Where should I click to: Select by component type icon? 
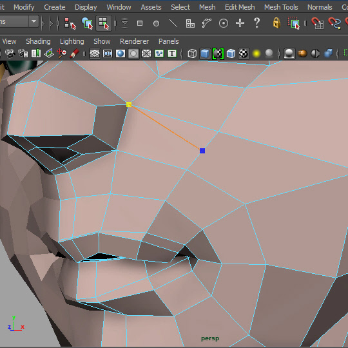[x=104, y=23]
